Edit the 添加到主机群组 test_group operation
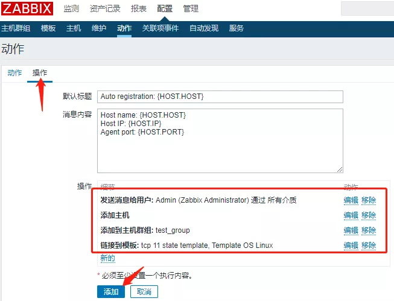The width and height of the screenshot is (394, 301). pyautogui.click(x=351, y=230)
